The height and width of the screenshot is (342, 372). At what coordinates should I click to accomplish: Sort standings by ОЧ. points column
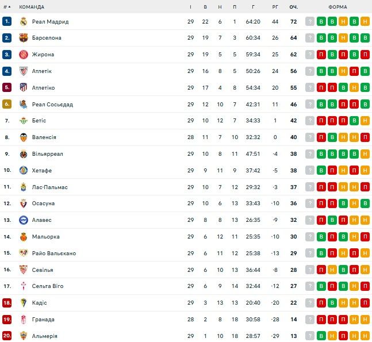(x=293, y=7)
